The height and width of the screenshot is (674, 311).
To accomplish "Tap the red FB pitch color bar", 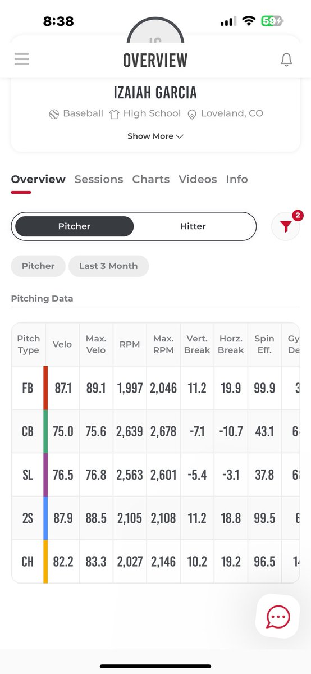I will pos(45,388).
